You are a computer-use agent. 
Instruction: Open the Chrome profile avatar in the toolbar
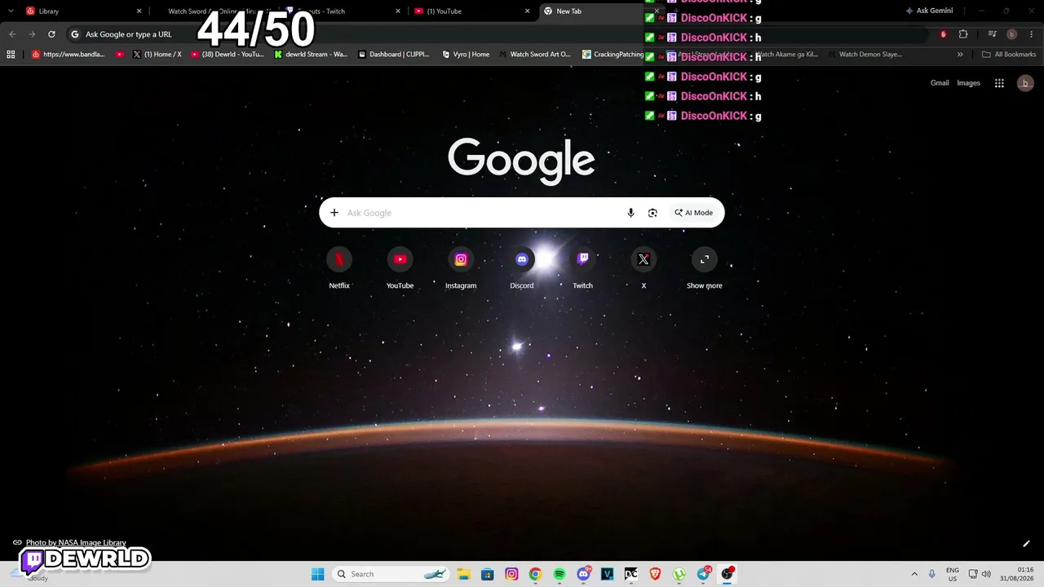[x=1012, y=34]
